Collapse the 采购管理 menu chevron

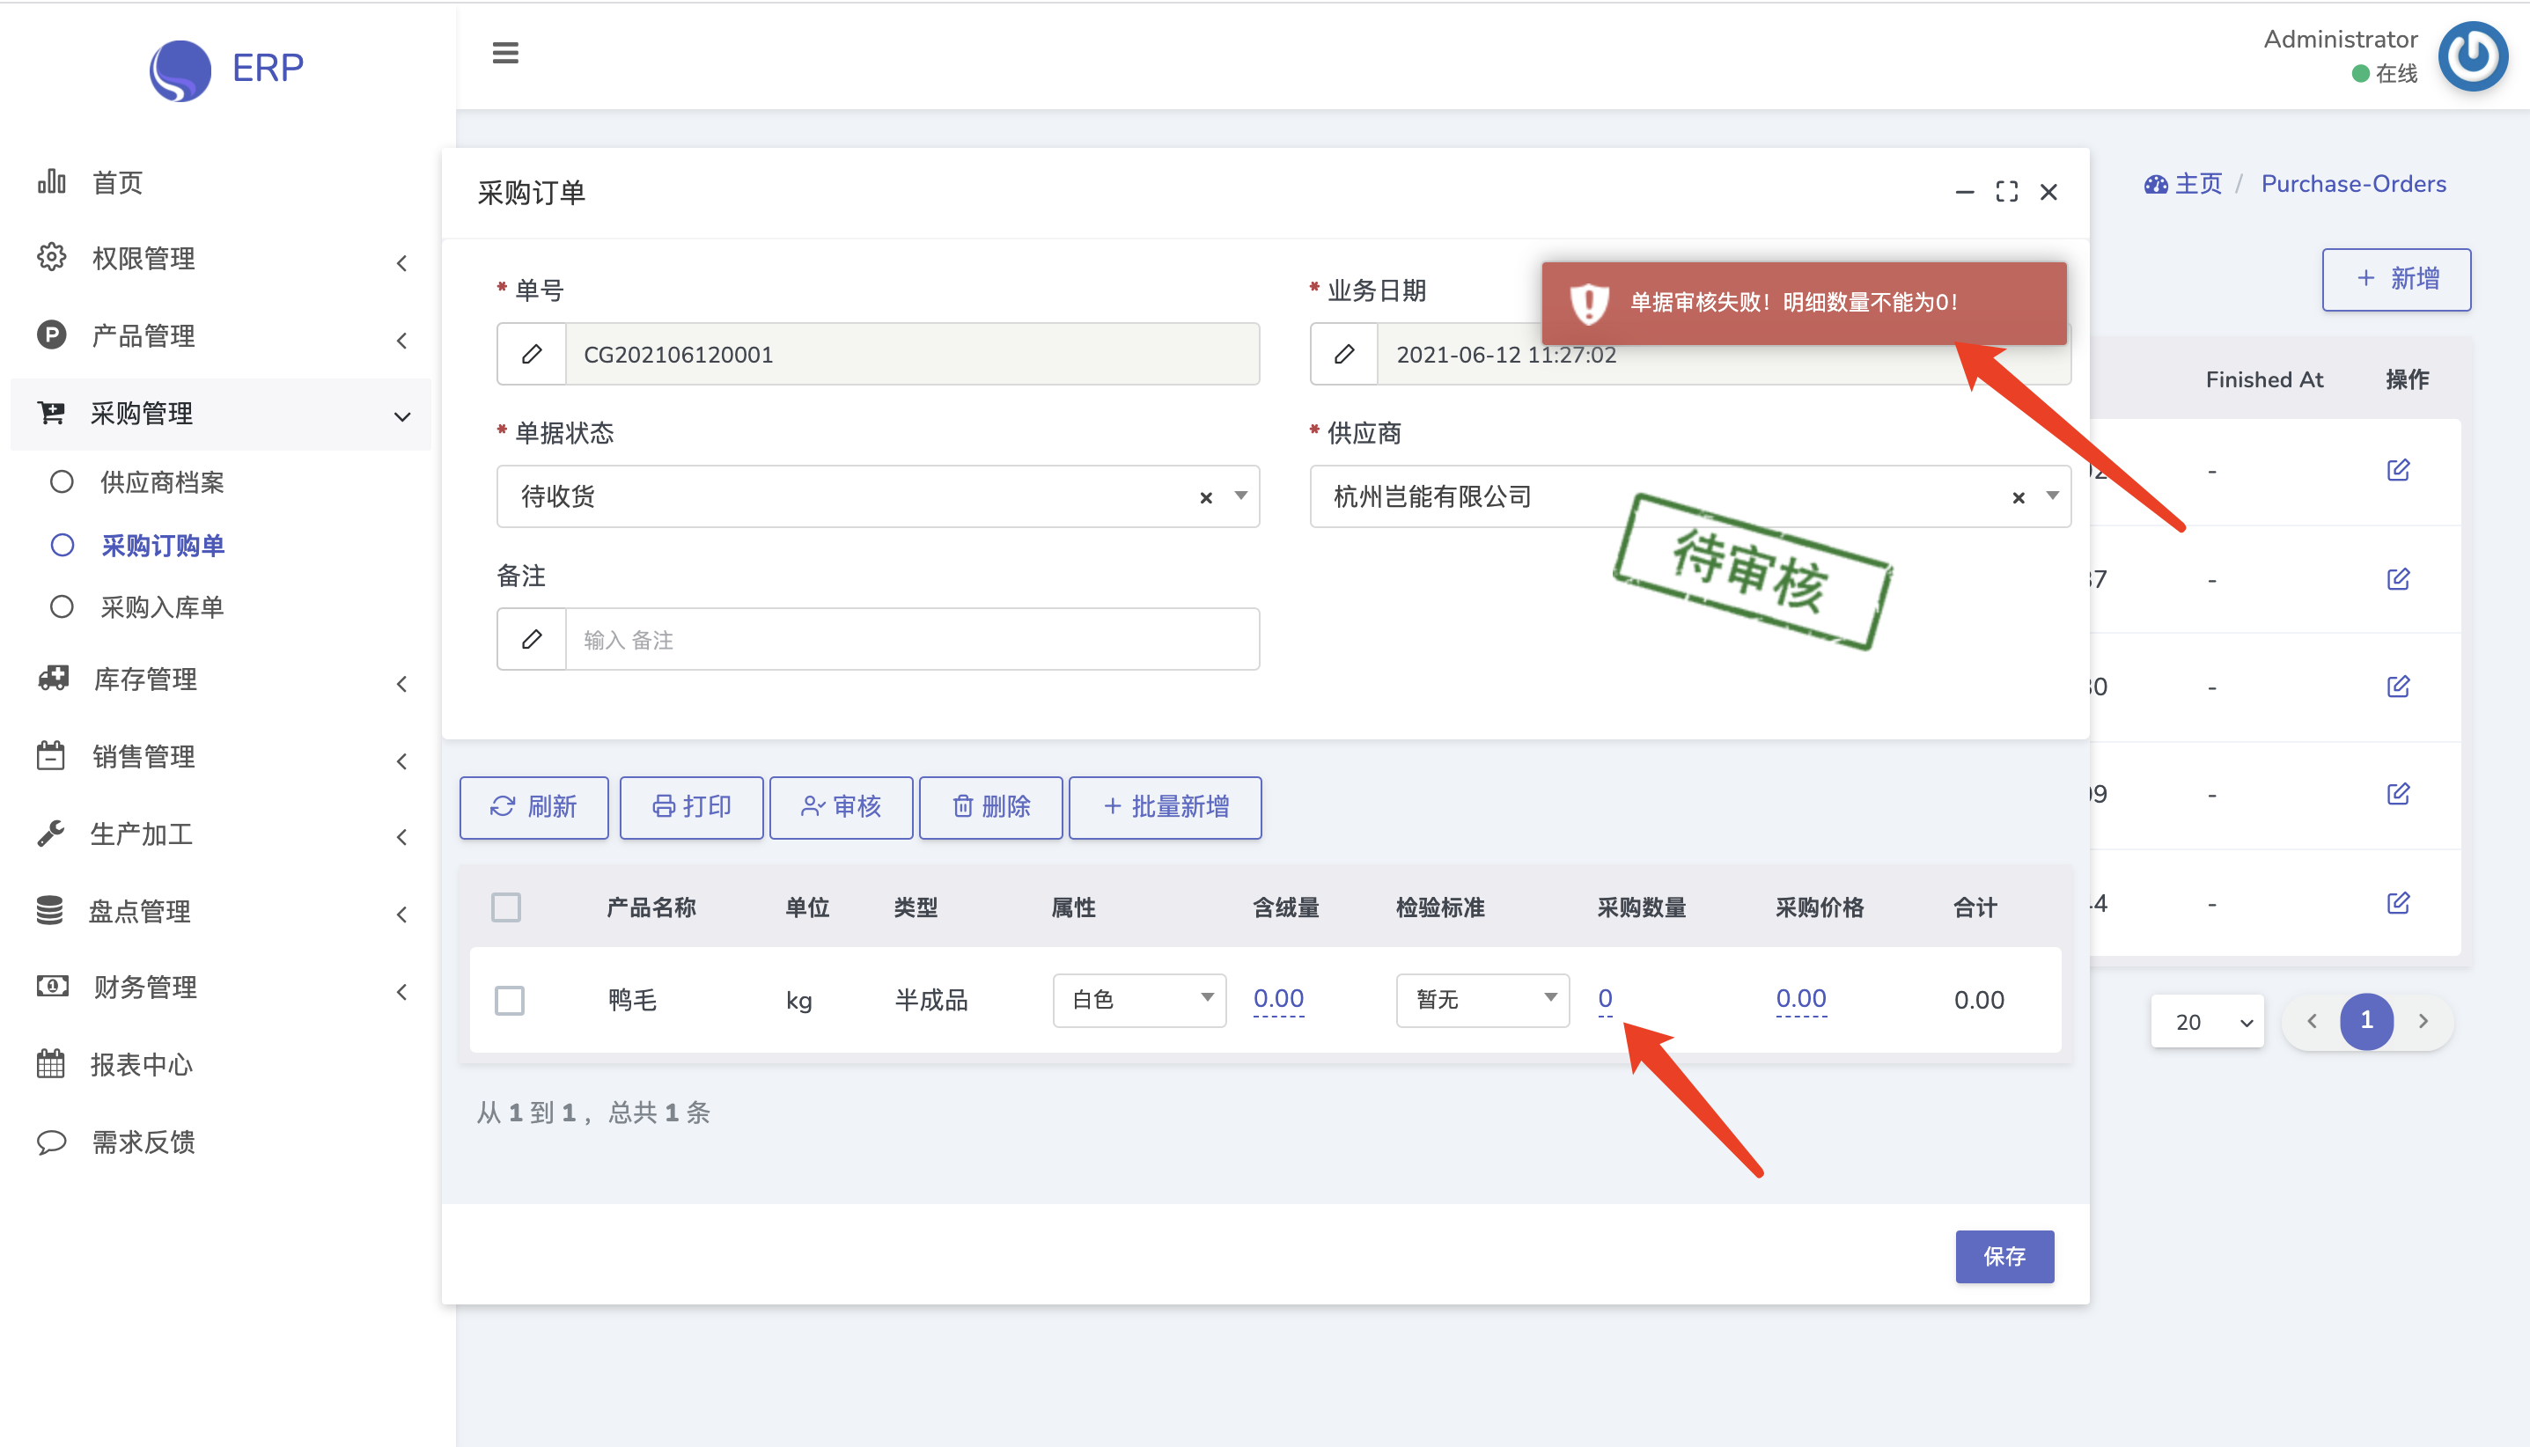tap(401, 417)
